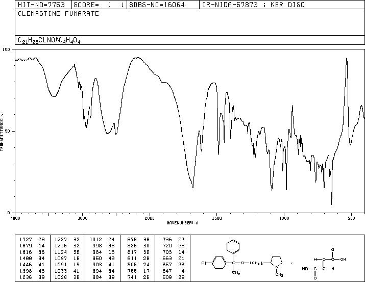This screenshot has width=365, height=282.
Task: Select SDBS-NO=16064 identifier text
Action: (x=157, y=5)
